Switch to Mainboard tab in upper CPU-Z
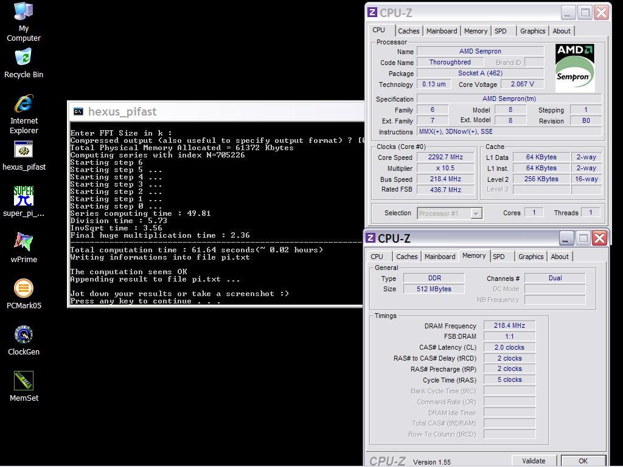This screenshot has width=623, height=467. tap(442, 31)
